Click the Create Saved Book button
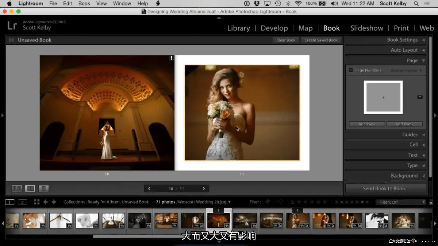This screenshot has height=246, width=438. [x=321, y=40]
